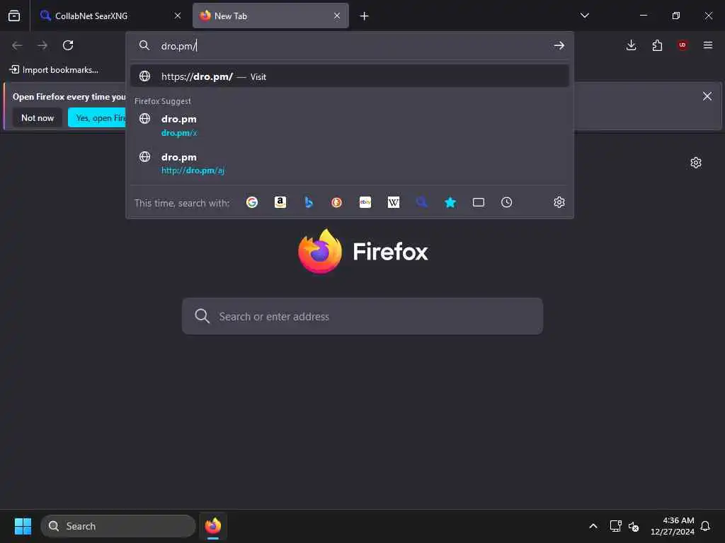Image resolution: width=725 pixels, height=543 pixels.
Task: Search history using the clock icon
Action: [x=507, y=202]
